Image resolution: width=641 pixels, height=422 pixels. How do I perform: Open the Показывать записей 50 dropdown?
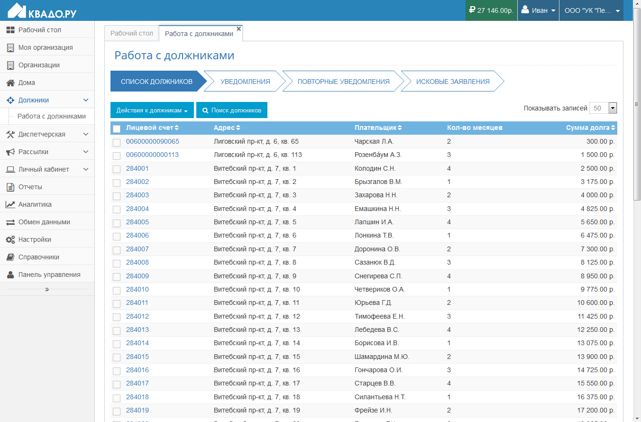tap(603, 108)
